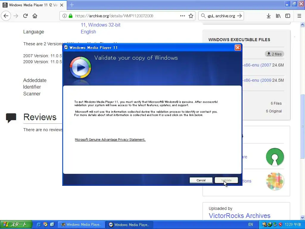Close the Windows Media Player 11 dialog
The width and height of the screenshot is (305, 229).
pyautogui.click(x=238, y=47)
